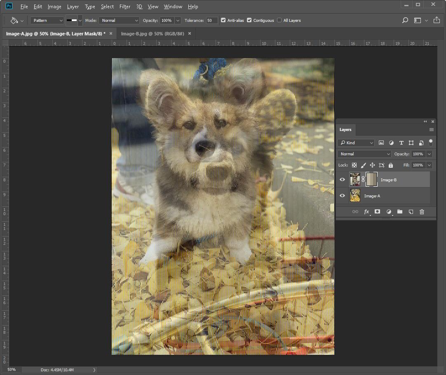Click the Paint Bucket tool preset icon

tap(14, 20)
